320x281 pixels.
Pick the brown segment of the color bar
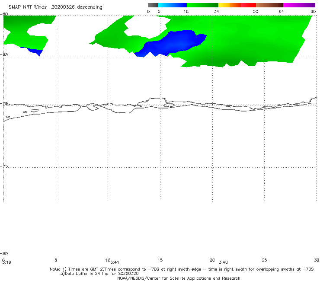tap(269, 5)
